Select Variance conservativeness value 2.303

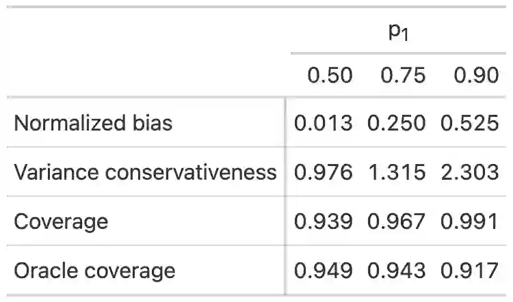click(x=470, y=172)
